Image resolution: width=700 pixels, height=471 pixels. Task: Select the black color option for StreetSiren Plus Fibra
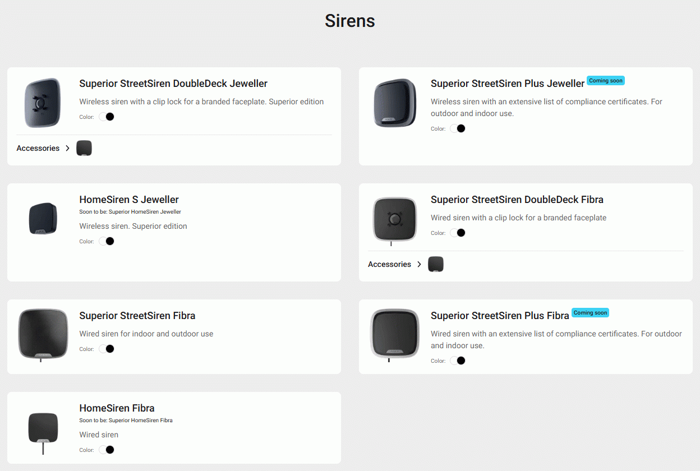click(461, 361)
